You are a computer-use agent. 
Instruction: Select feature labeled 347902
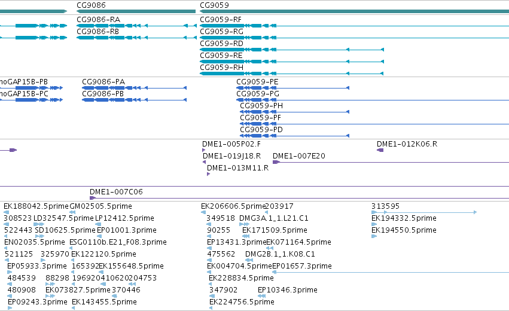(x=223, y=290)
